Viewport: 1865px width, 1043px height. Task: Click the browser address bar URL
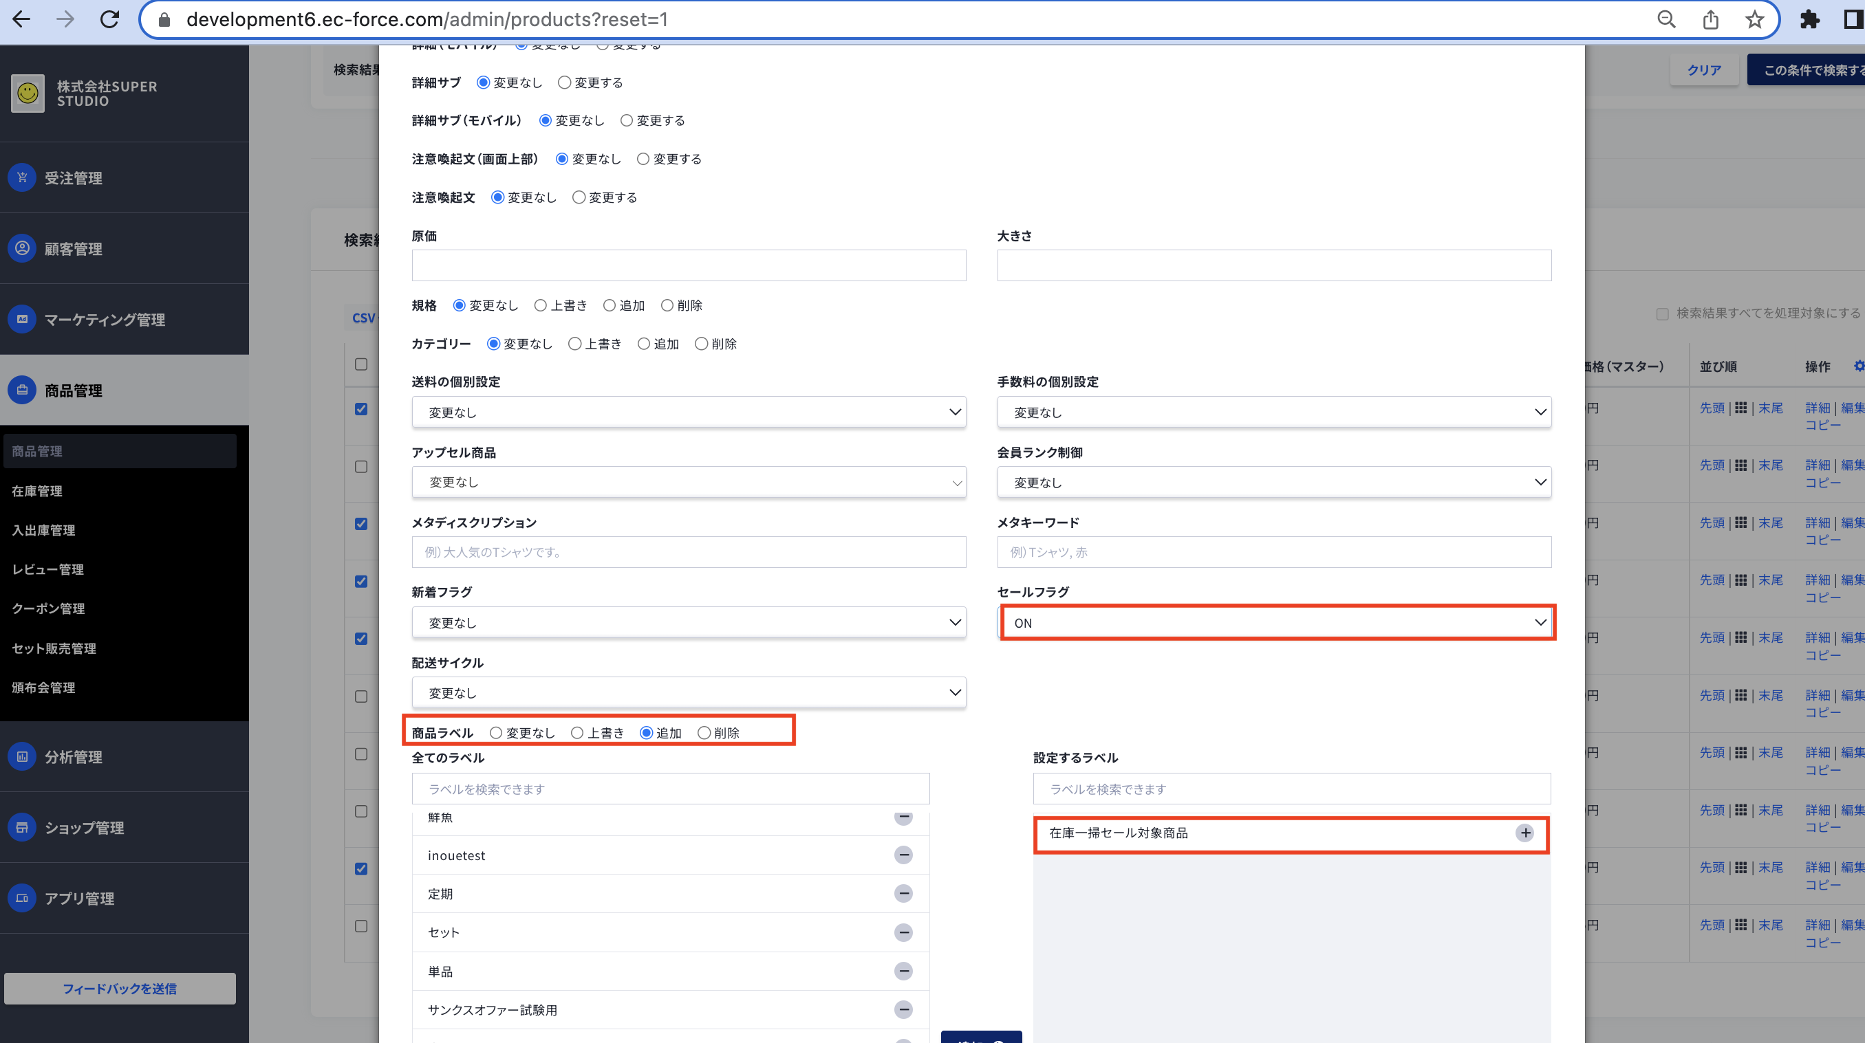[427, 19]
